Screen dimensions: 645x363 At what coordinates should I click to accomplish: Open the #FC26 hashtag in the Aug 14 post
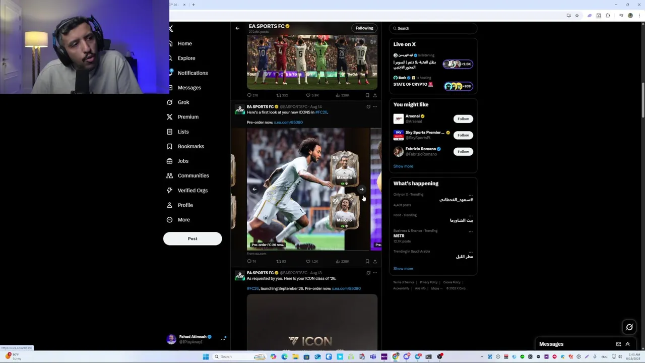(x=321, y=112)
